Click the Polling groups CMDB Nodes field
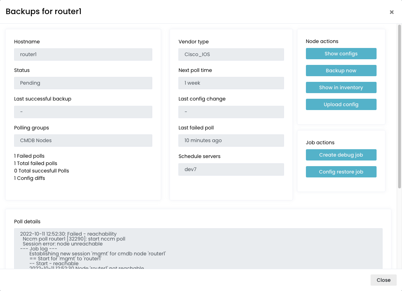The height and width of the screenshot is (291, 402). point(83,140)
